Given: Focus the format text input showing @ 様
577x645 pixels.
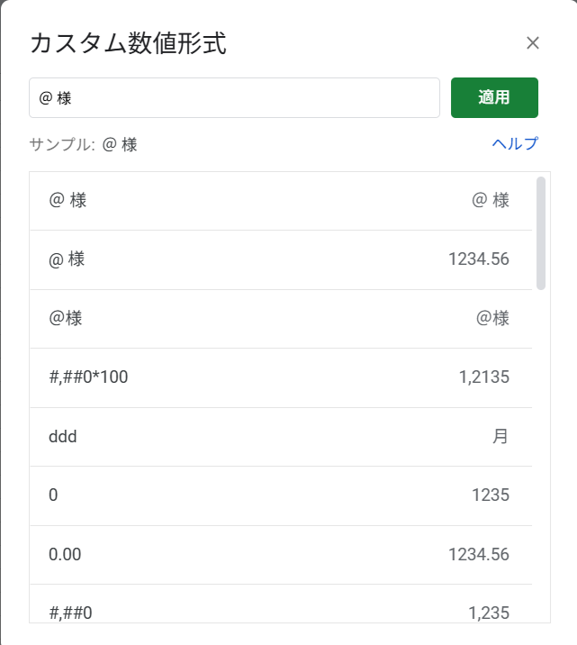Looking at the screenshot, I should click(234, 97).
